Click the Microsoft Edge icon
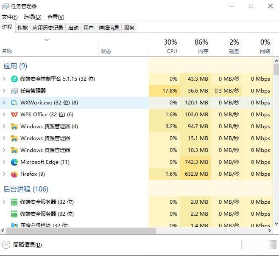The height and width of the screenshot is (256, 279). (x=14, y=162)
